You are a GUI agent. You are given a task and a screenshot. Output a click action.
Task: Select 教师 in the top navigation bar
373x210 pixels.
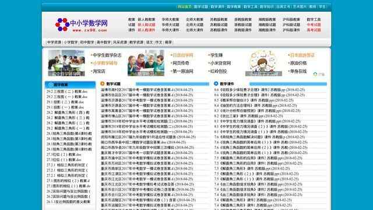312,6
